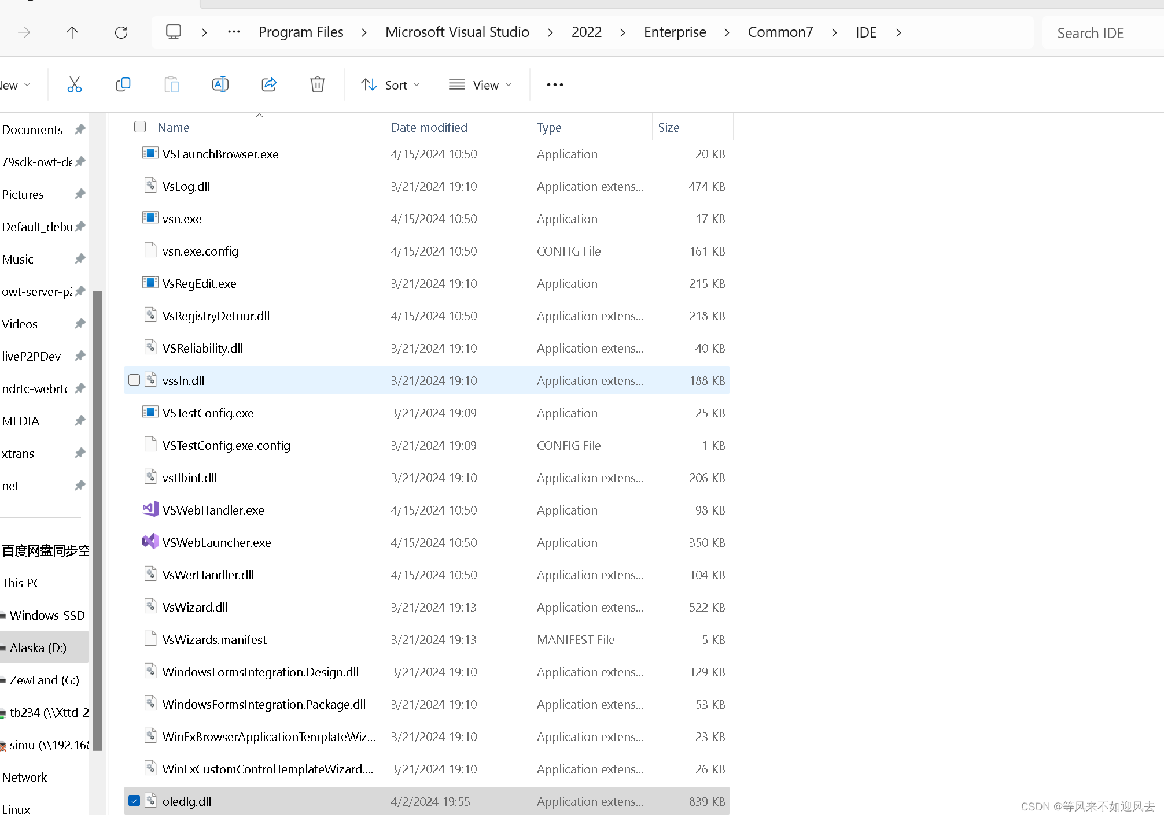1164x818 pixels.
Task: Click the Share icon
Action: point(269,84)
